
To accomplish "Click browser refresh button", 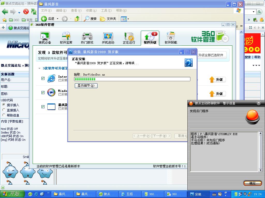I will [33, 12].
